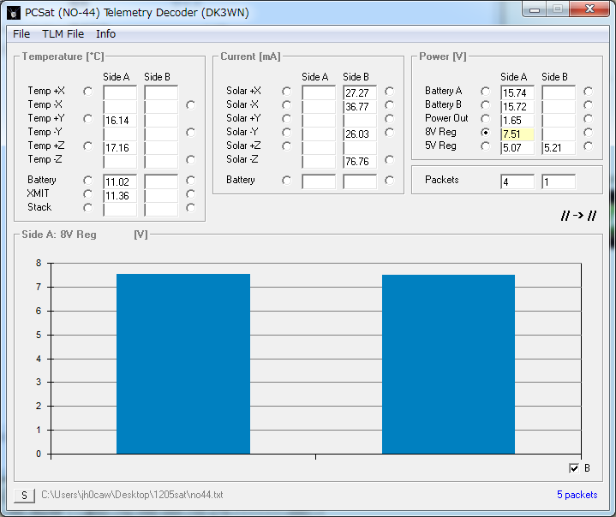Open the TLM File menu
Viewport: 616px width, 517px height.
(x=63, y=34)
